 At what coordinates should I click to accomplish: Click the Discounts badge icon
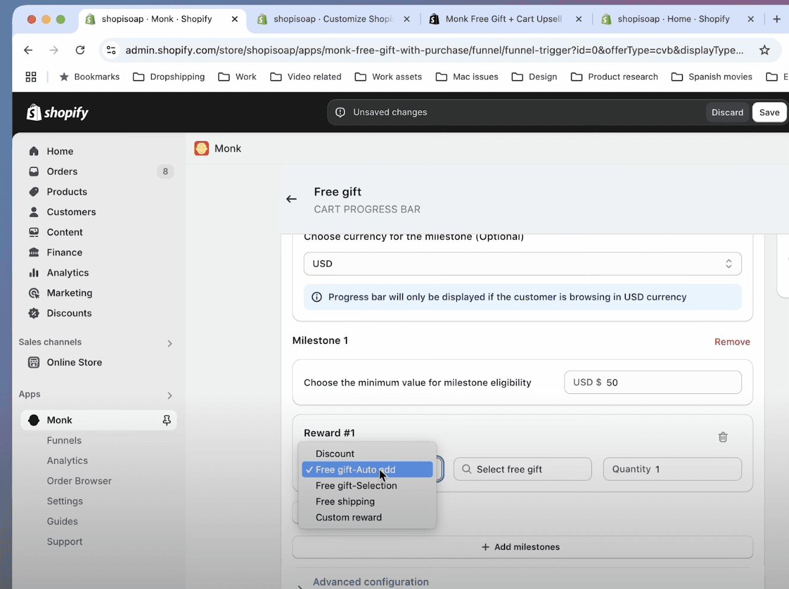34,313
